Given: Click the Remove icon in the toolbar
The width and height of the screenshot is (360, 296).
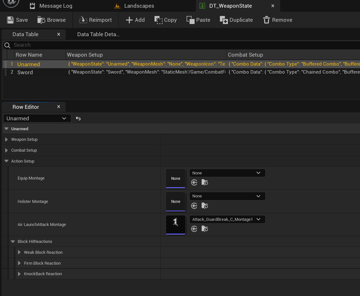Looking at the screenshot, I should tap(266, 20).
